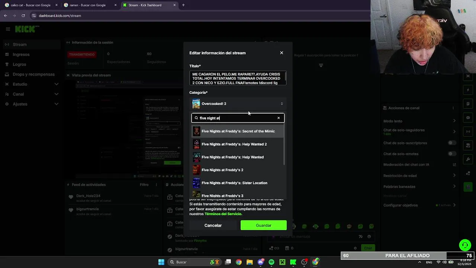Click the address bar URL

[x=60, y=16]
